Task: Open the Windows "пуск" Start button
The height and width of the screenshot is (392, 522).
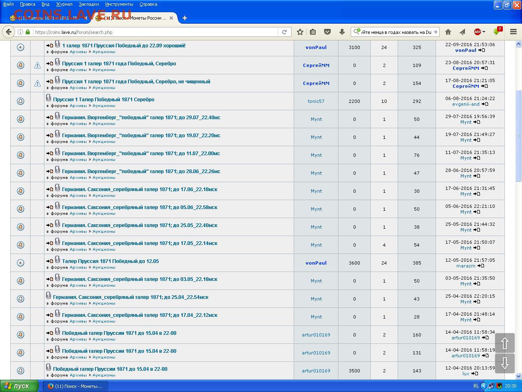Action: tap(19, 386)
